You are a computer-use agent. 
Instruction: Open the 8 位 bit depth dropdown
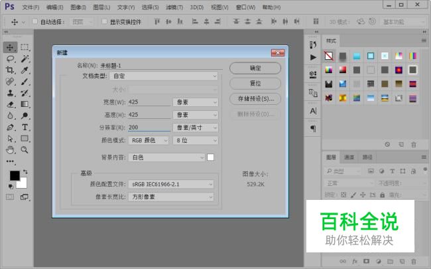click(196, 140)
